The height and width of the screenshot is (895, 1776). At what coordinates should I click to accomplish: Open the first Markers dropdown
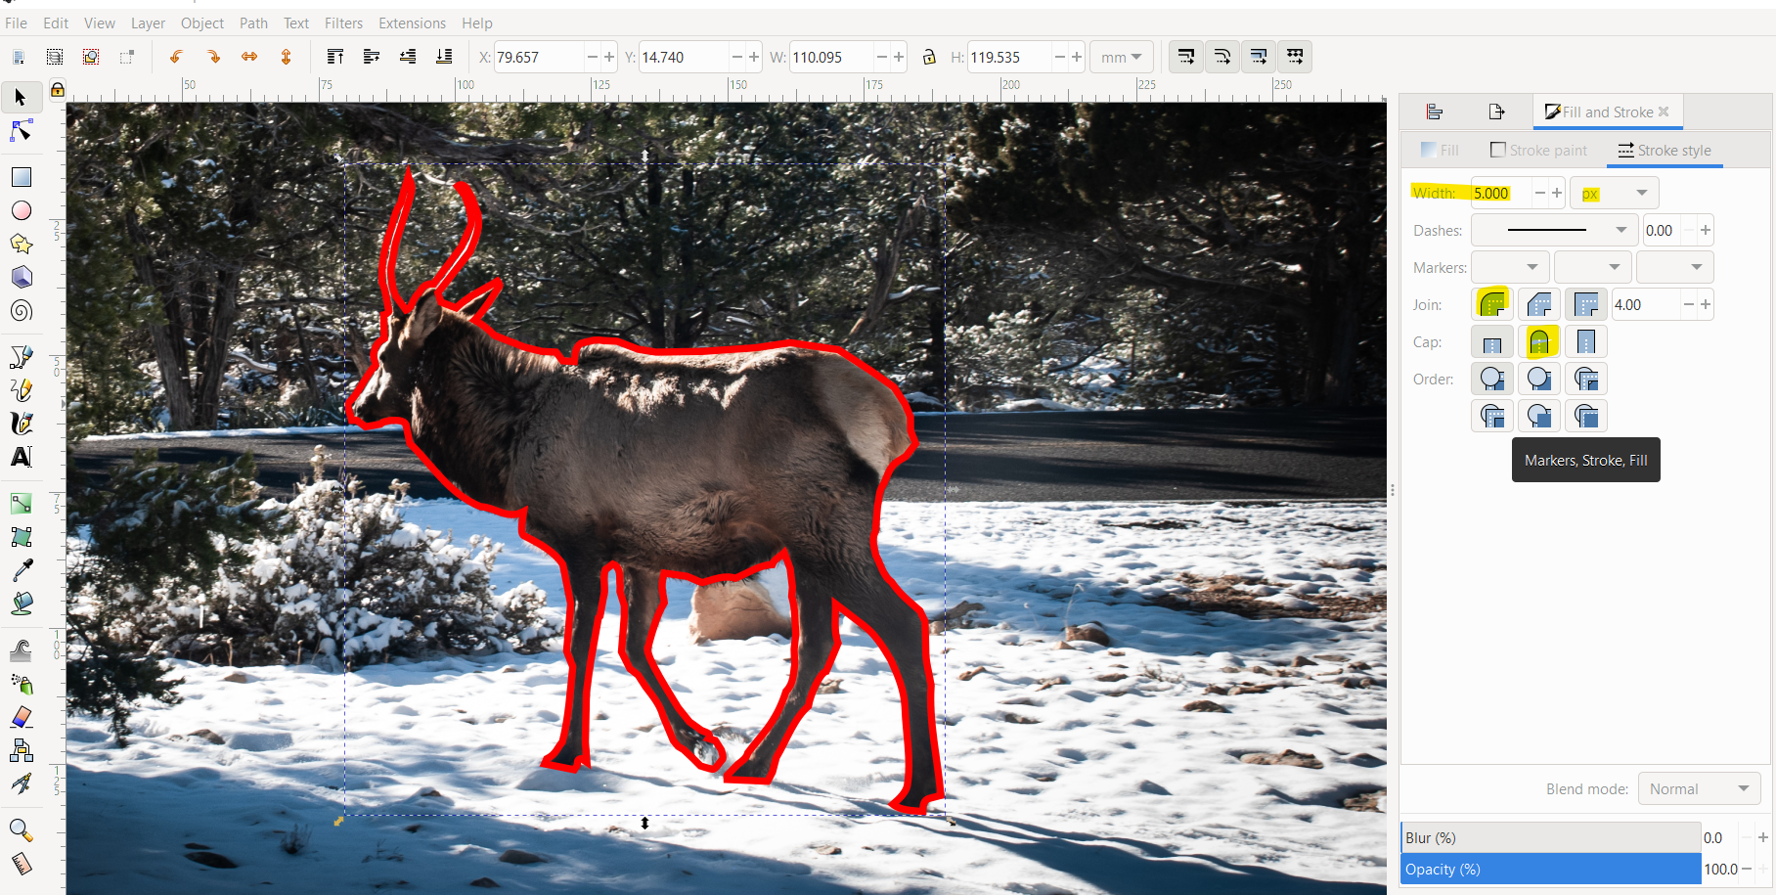tap(1511, 267)
